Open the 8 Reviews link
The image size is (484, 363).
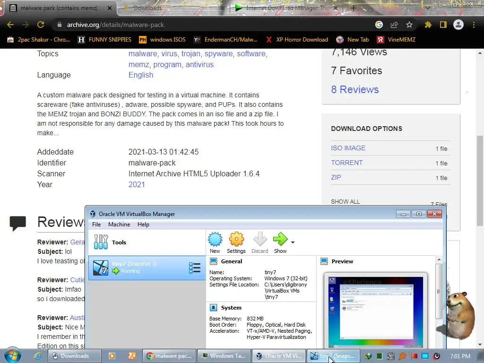coord(354,89)
